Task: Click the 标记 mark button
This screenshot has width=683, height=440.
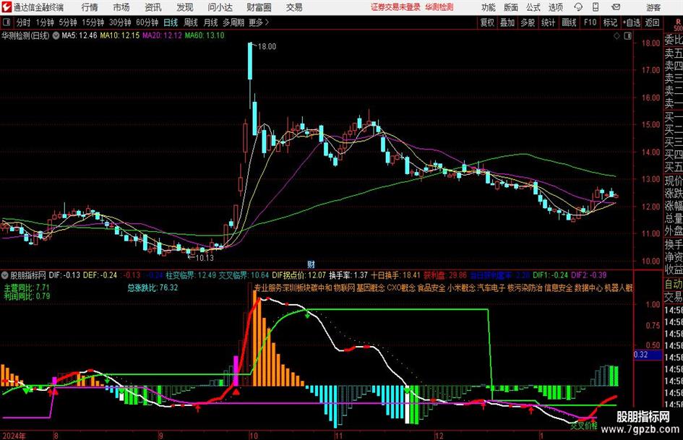Action: 610,22
